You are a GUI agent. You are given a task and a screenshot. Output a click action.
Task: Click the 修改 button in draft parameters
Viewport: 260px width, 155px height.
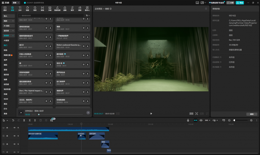pos(252,114)
